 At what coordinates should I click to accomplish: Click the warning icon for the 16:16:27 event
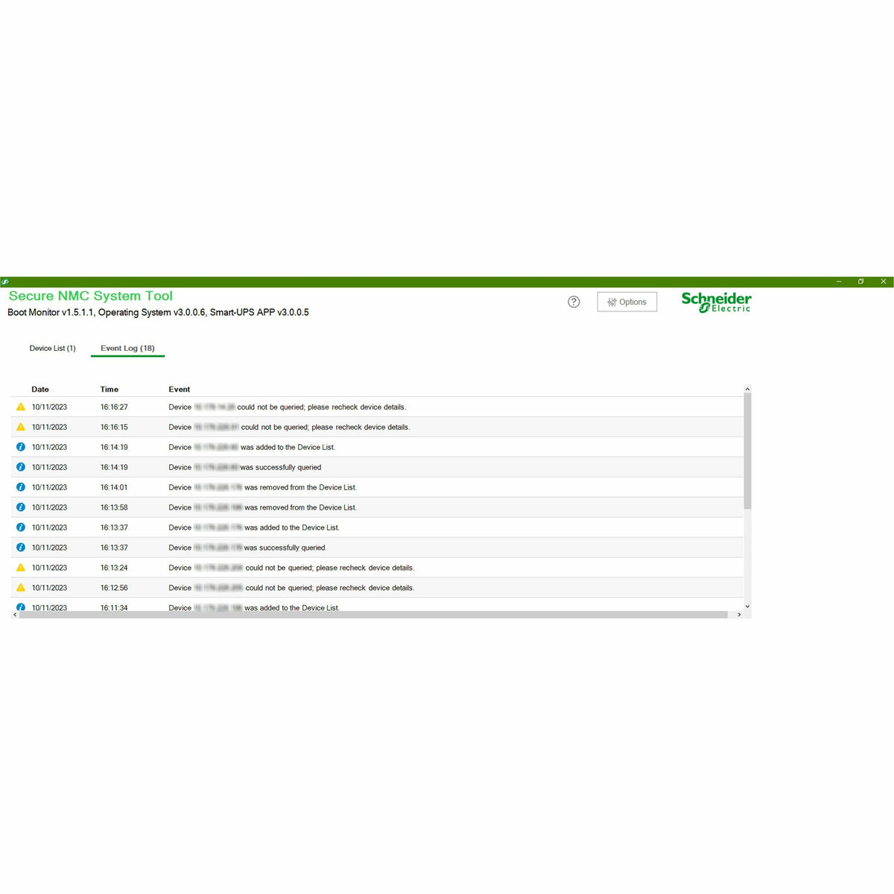(21, 407)
